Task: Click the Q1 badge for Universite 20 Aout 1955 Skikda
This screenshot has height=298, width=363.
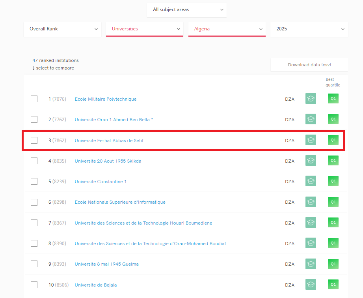Action: click(x=333, y=161)
